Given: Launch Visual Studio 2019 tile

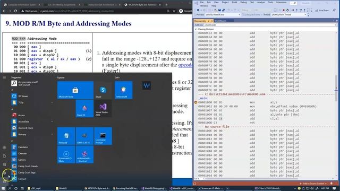Looking at the screenshot, I should coord(103,108).
